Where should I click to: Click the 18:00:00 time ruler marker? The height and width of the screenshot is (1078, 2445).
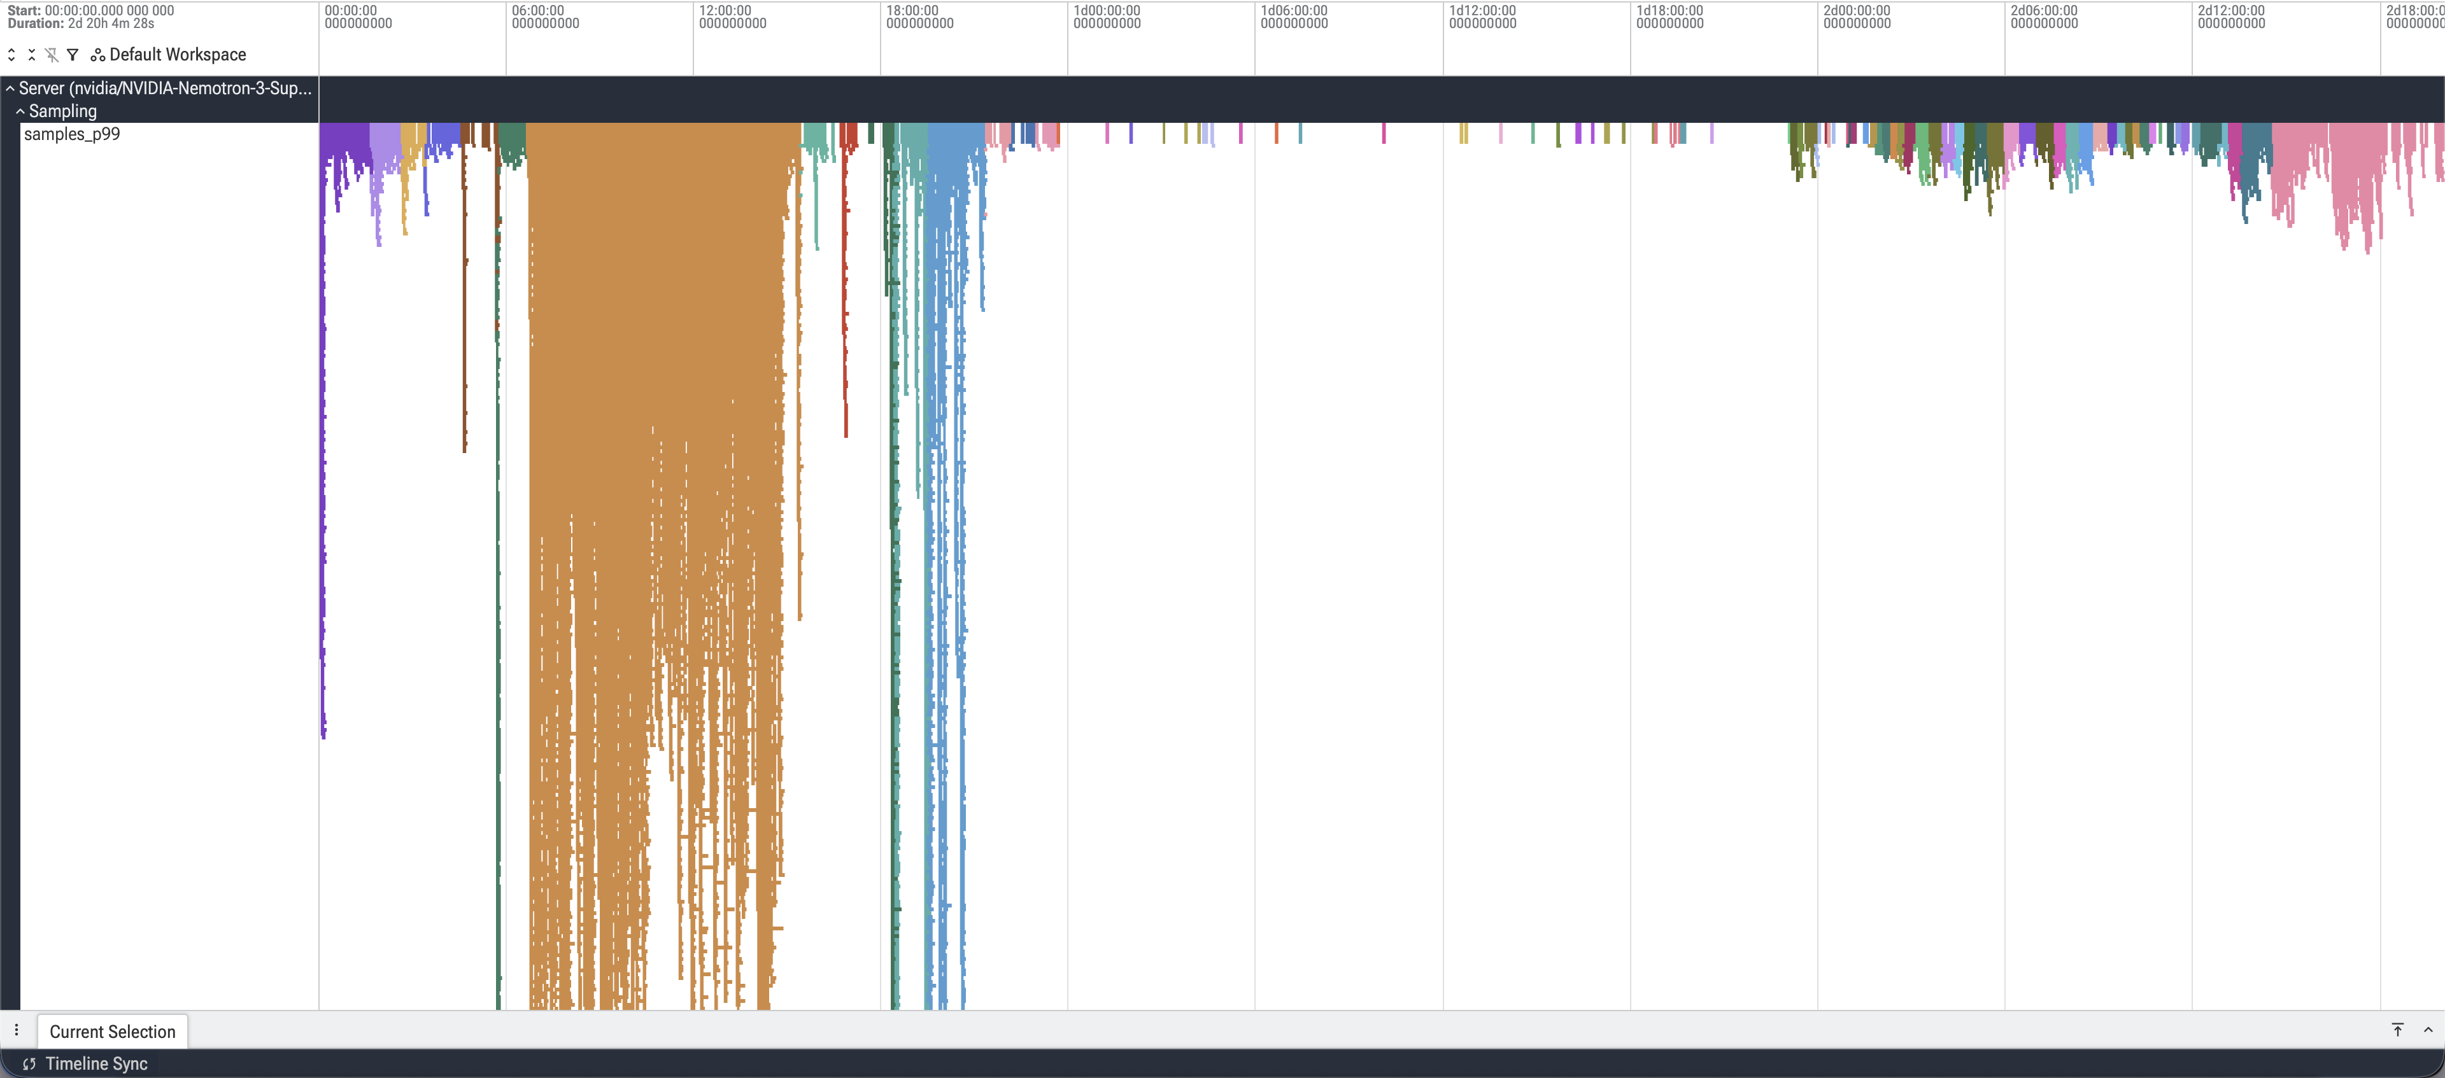tap(919, 17)
